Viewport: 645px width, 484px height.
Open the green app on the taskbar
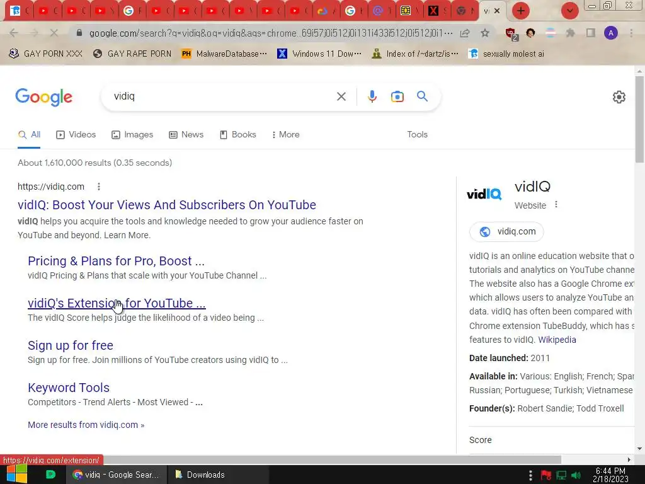click(50, 475)
